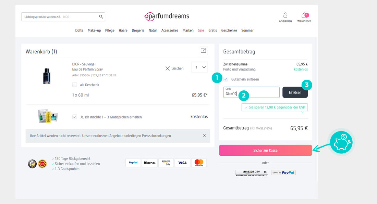Viewport: 377px width, 204px height.
Task: Click the Porto und Verpackung label
Action: [x=239, y=69]
